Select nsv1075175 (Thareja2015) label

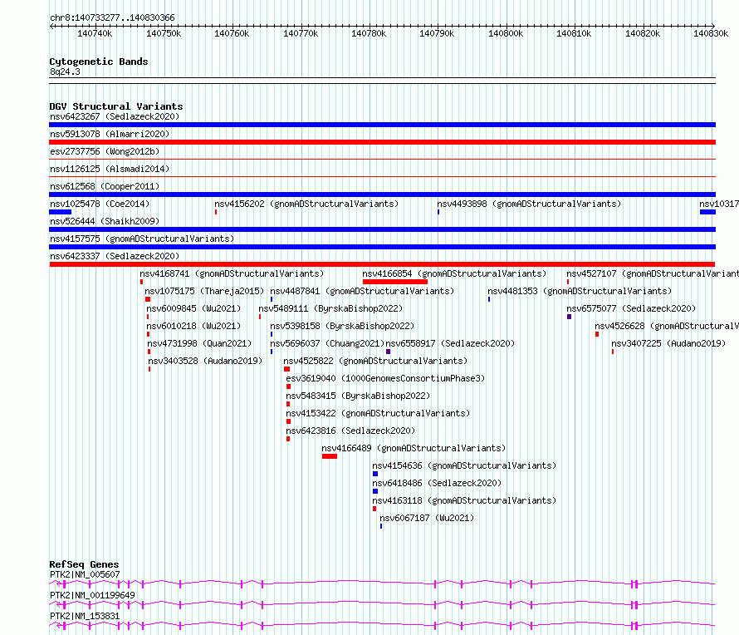204,291
